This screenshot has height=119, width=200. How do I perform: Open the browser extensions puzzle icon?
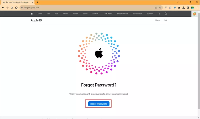coord(179,8)
